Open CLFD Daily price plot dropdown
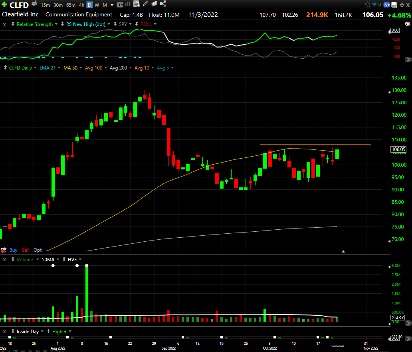The height and width of the screenshot is (352, 412). (x=35, y=68)
